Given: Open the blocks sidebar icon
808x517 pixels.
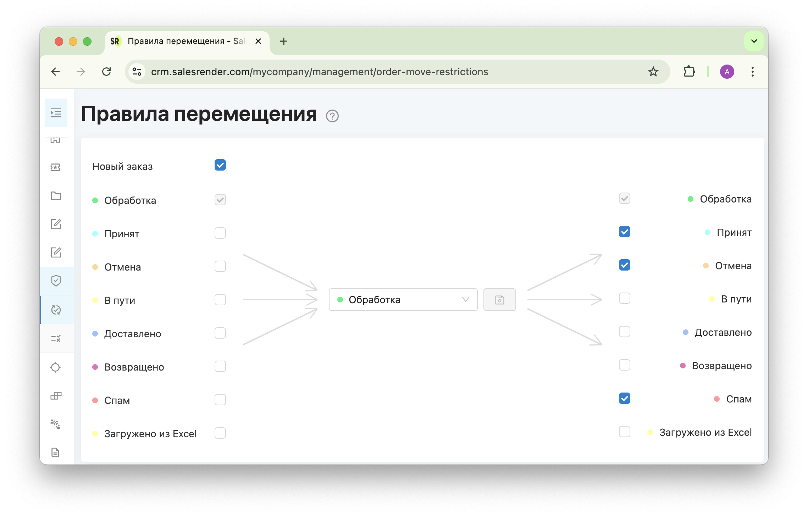Looking at the screenshot, I should tap(56, 396).
